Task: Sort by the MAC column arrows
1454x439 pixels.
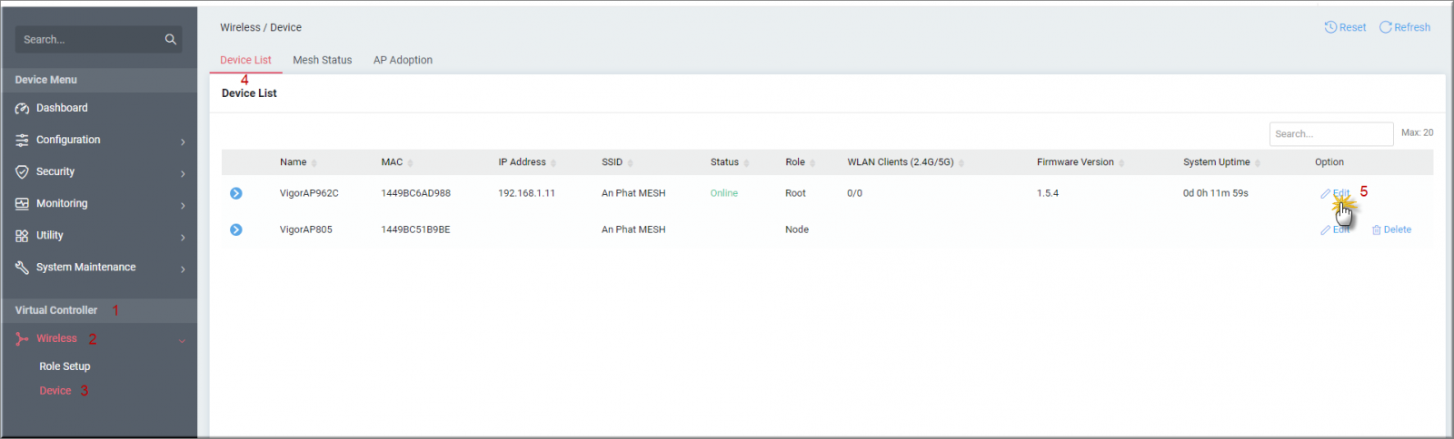Action: (x=411, y=162)
